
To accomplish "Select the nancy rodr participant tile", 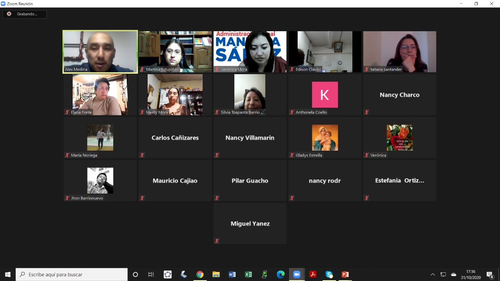I will [325, 180].
